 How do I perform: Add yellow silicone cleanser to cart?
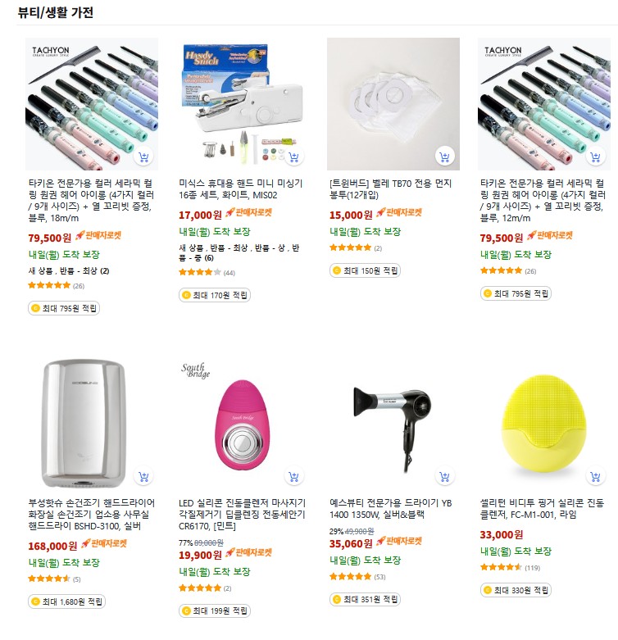click(595, 476)
